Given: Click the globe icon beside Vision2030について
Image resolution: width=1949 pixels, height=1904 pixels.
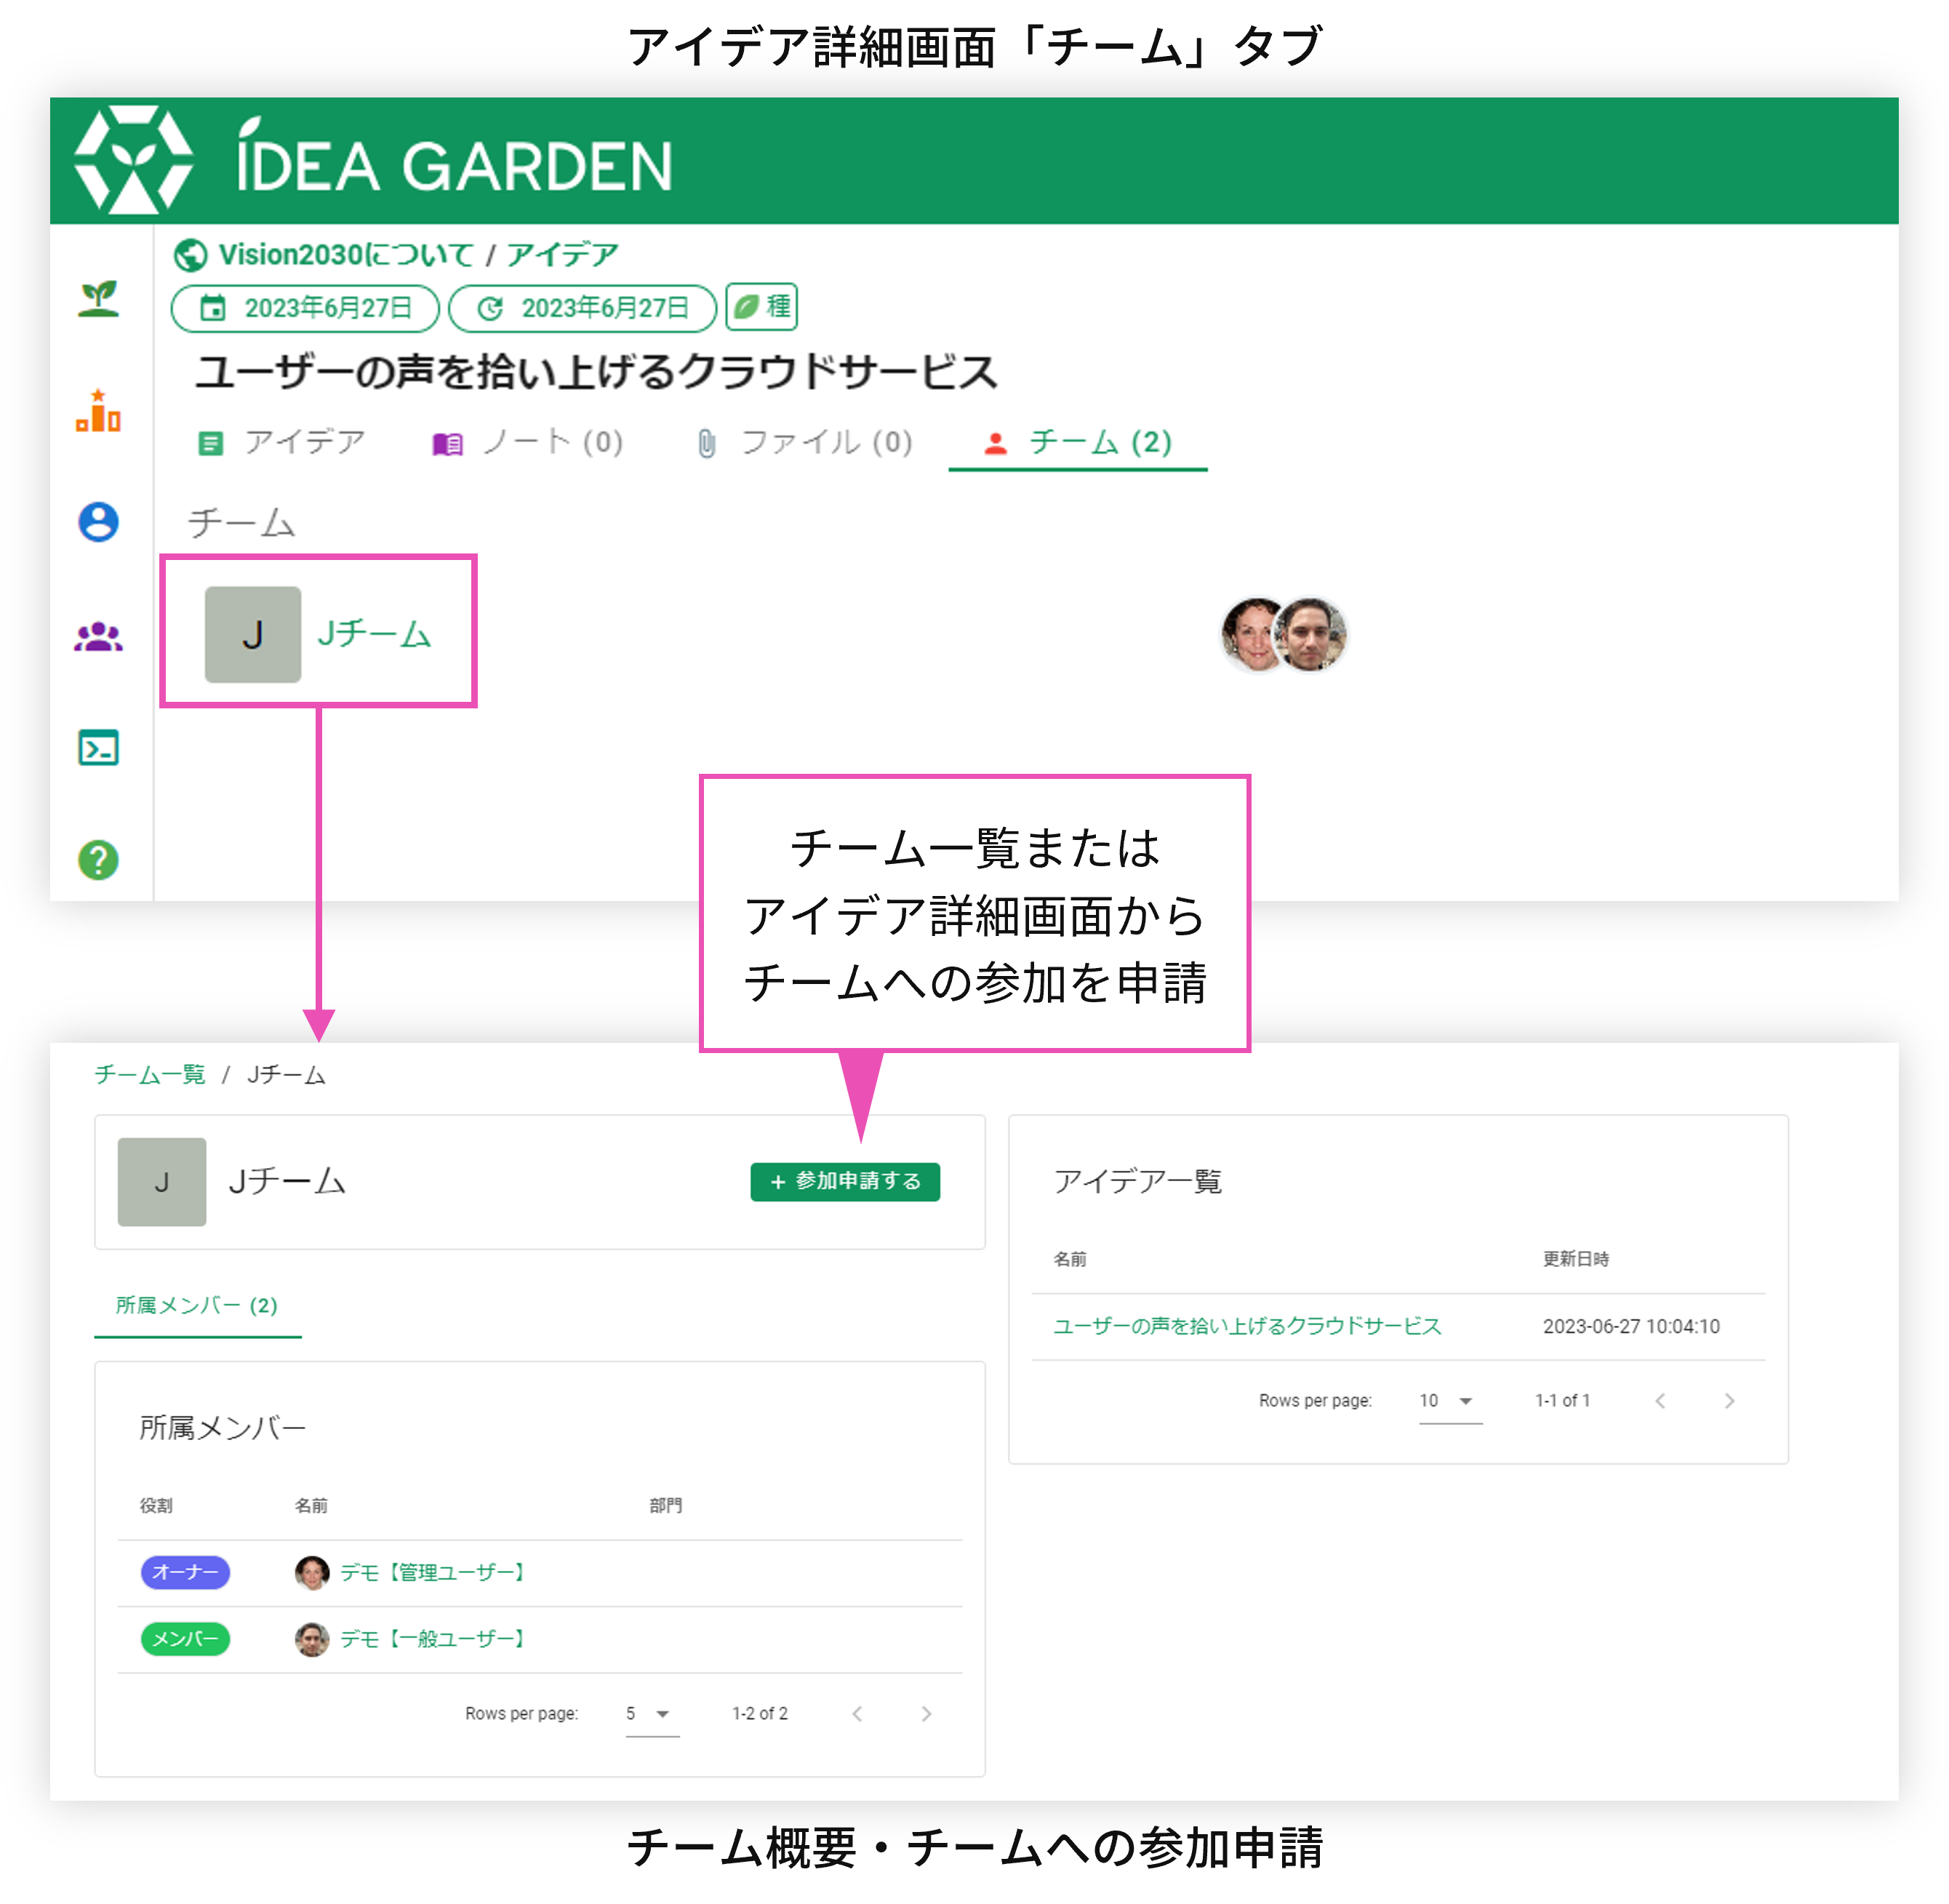Looking at the screenshot, I should click(x=190, y=256).
